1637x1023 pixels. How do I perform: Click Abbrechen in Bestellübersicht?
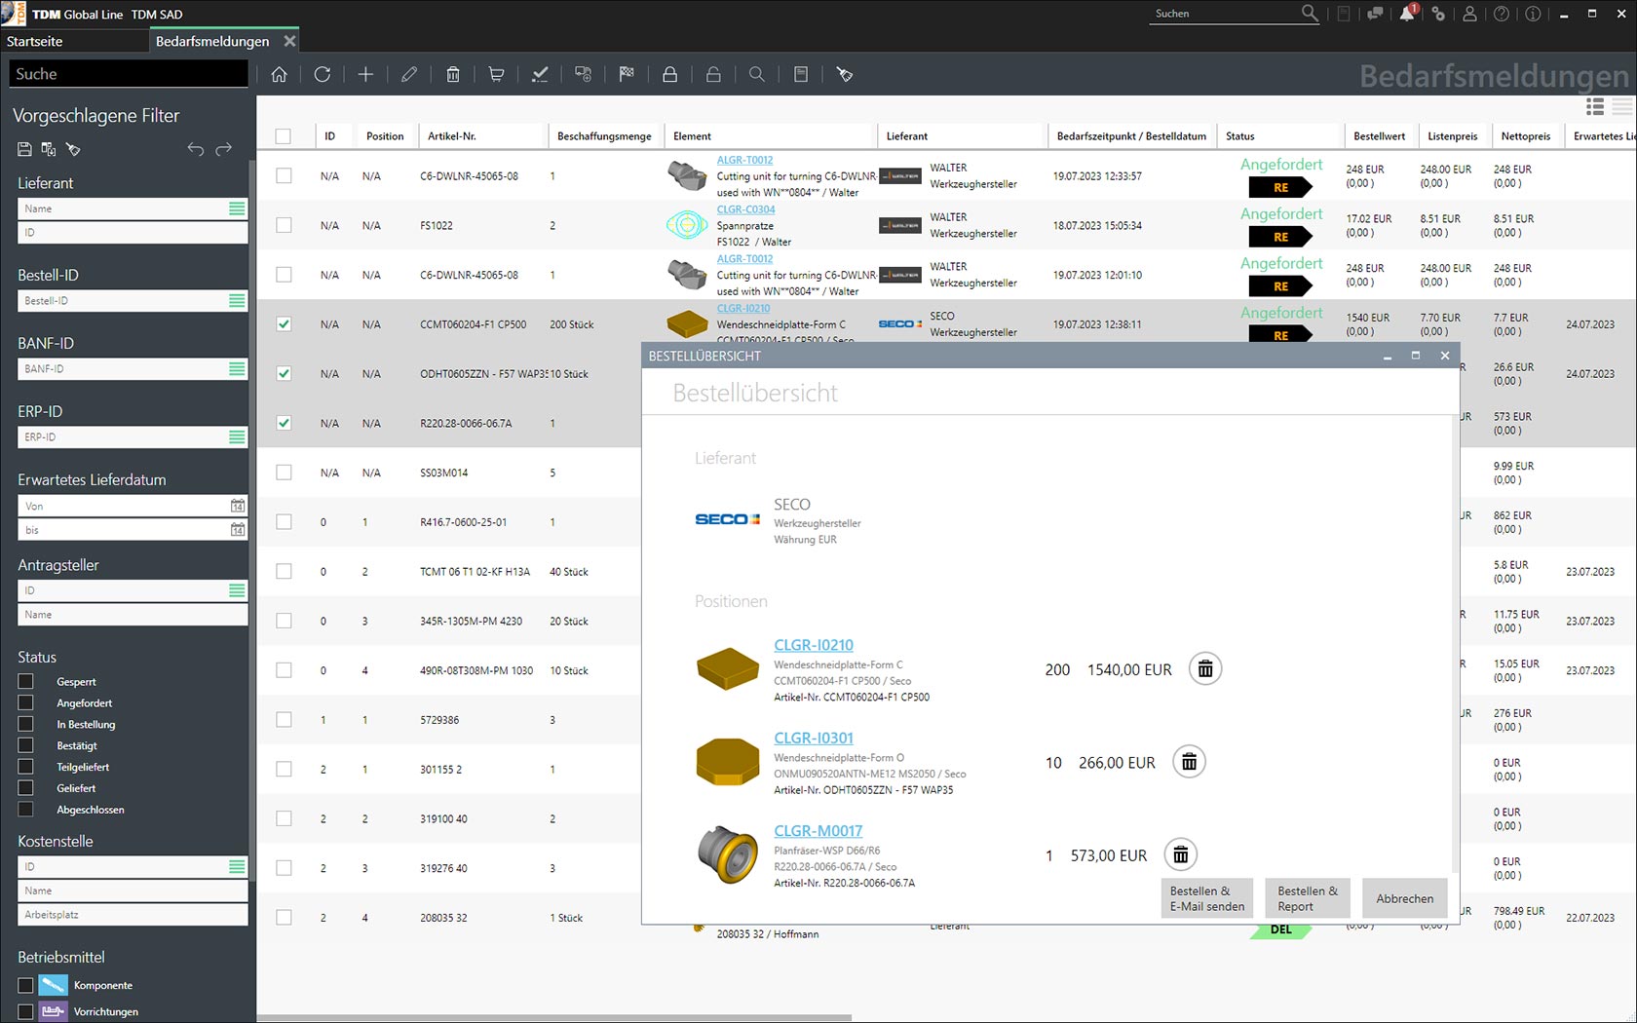(1404, 898)
